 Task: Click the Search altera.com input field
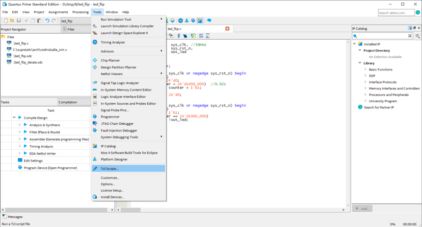pos(396,13)
